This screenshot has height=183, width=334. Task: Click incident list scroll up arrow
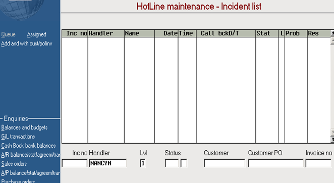click(332, 40)
